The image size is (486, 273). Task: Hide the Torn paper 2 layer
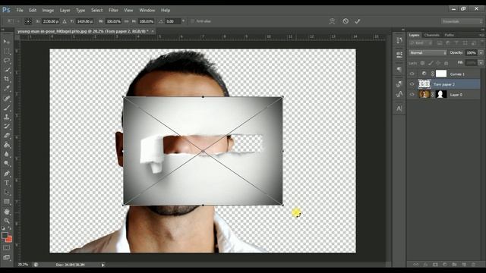(412, 84)
